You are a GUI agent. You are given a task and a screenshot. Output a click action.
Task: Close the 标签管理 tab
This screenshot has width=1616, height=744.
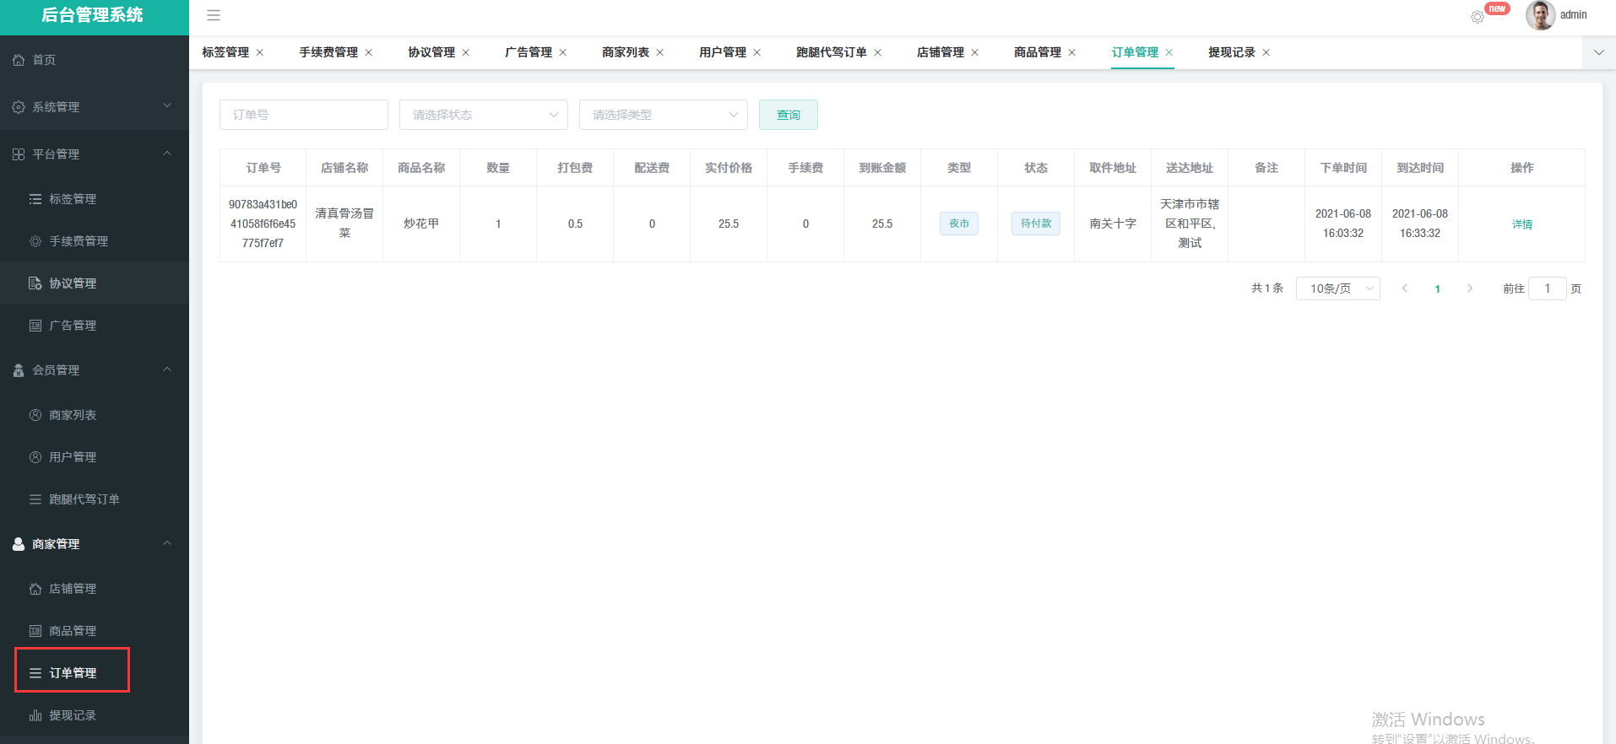260,52
